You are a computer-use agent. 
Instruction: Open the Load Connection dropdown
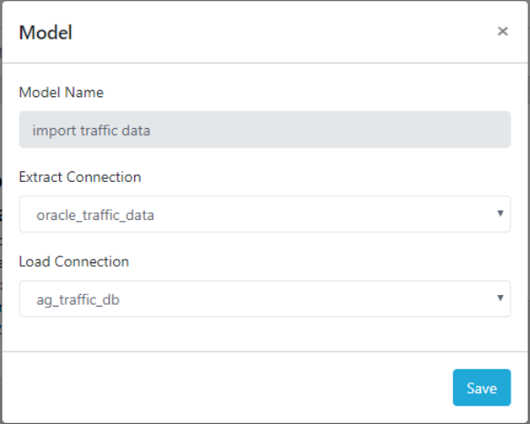tap(264, 299)
